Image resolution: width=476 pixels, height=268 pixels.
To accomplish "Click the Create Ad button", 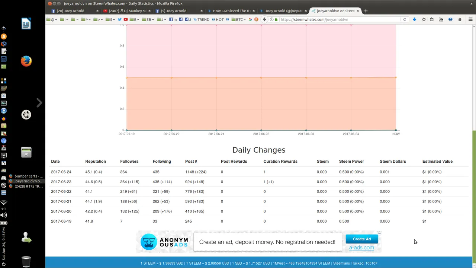I will coord(362,239).
